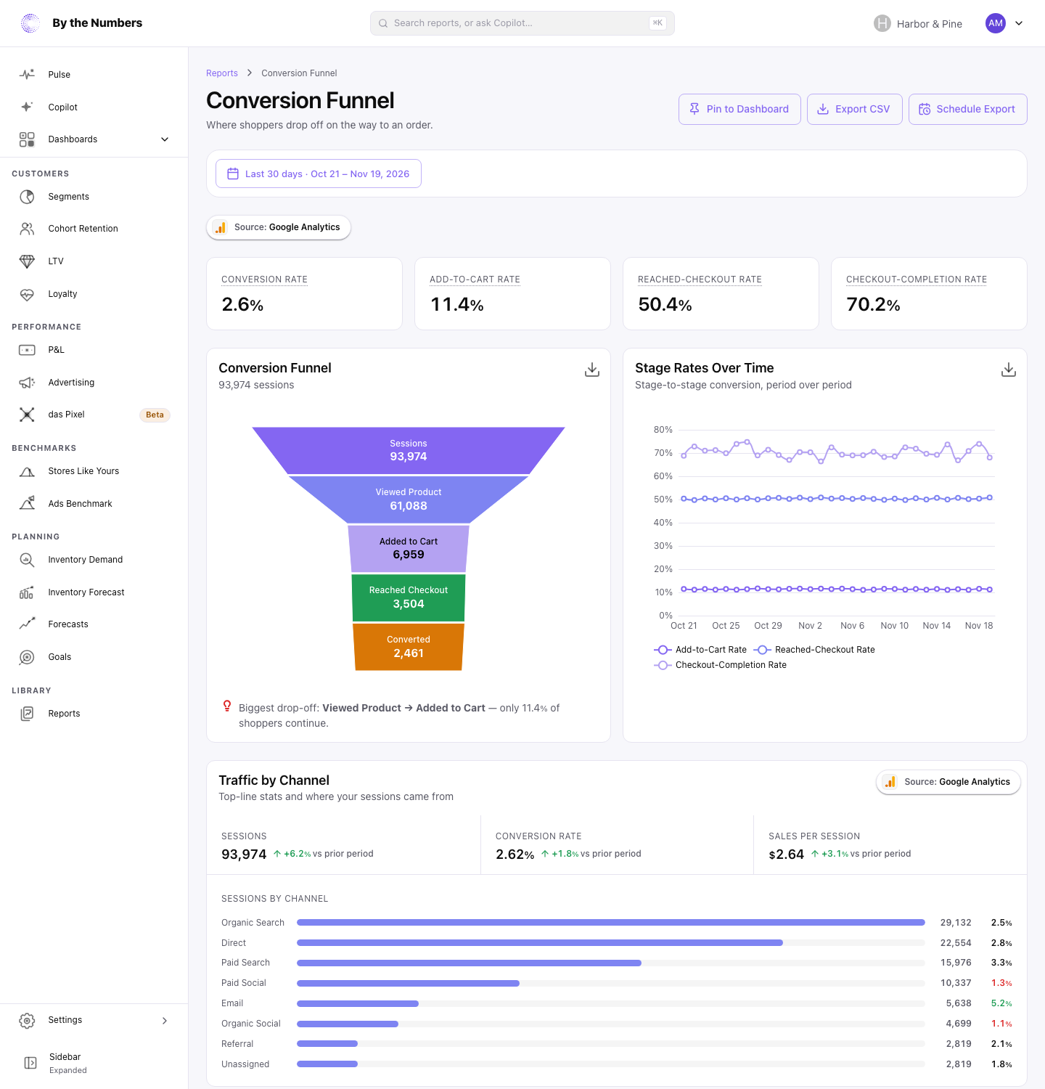
Task: Click the das Pixel icon
Action: point(27,415)
